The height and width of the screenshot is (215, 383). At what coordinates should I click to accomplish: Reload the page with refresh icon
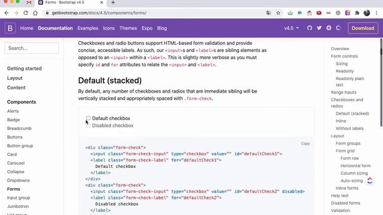point(26,13)
